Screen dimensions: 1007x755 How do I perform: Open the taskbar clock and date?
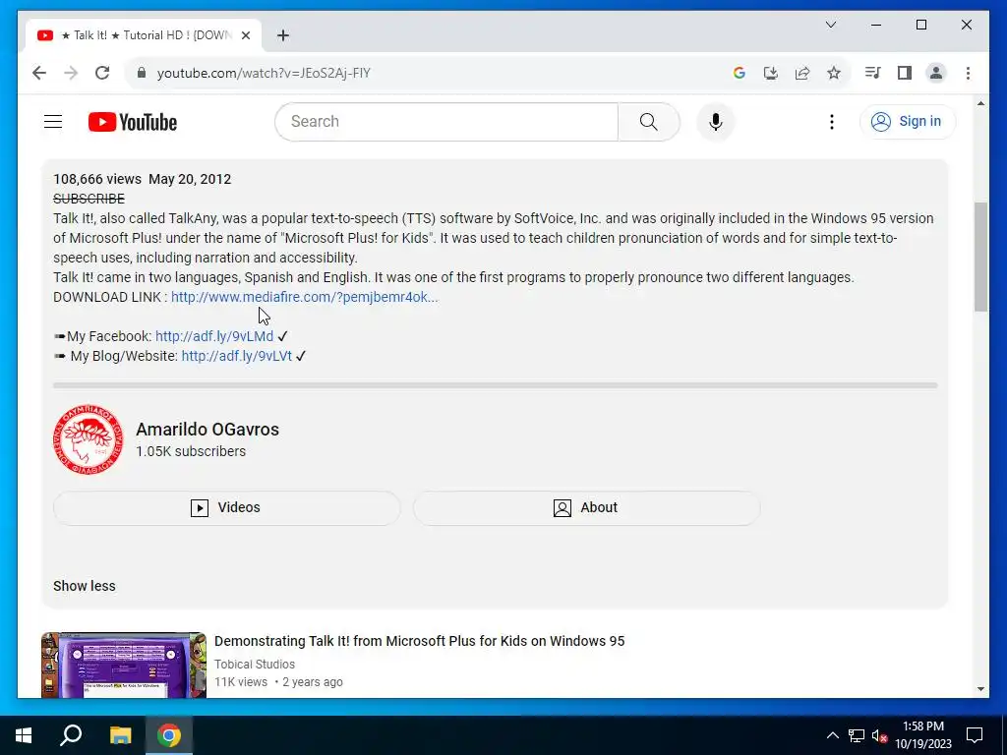(922, 735)
